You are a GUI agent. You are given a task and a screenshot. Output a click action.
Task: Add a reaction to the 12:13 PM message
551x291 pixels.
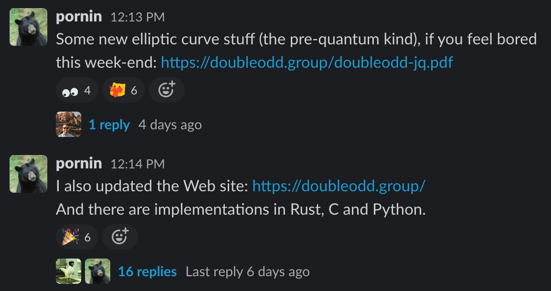click(167, 90)
